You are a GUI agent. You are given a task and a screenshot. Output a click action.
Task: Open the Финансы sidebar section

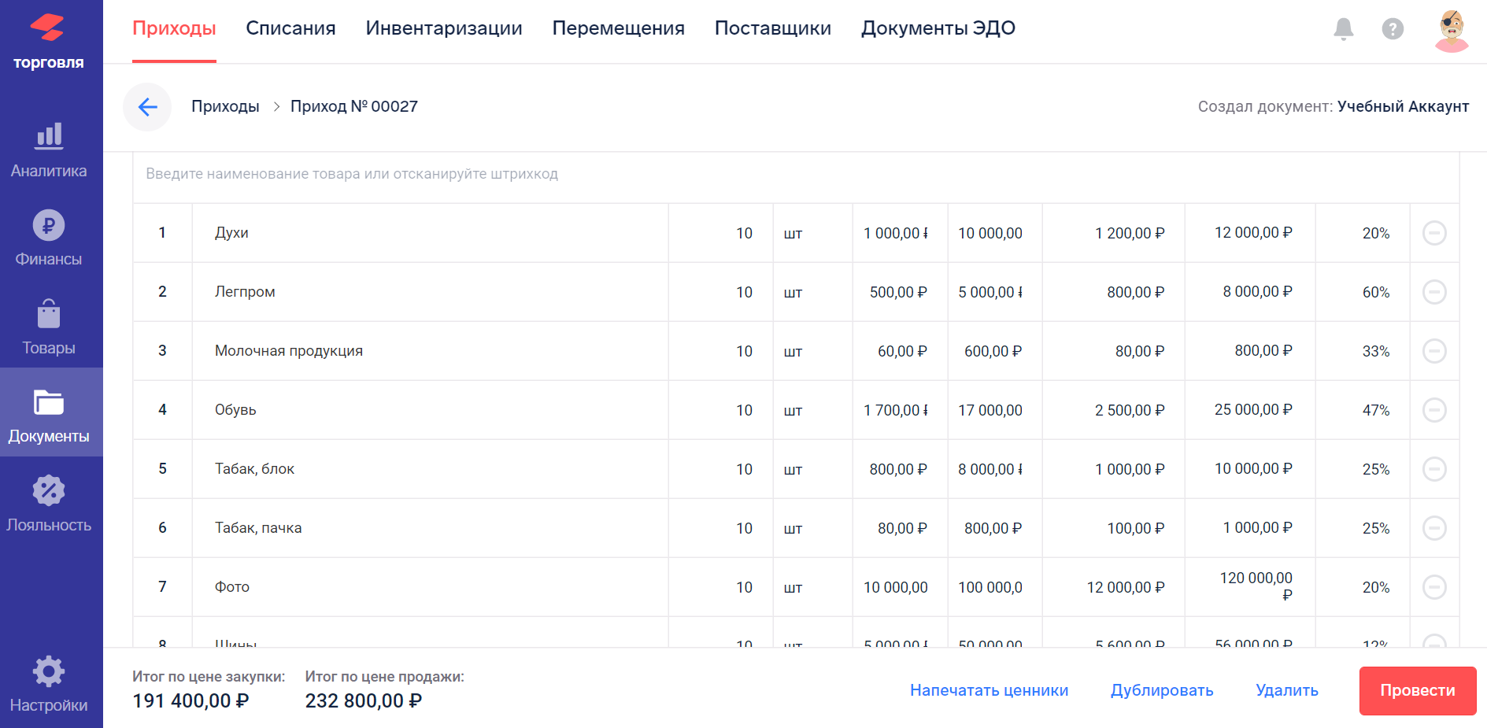(49, 238)
